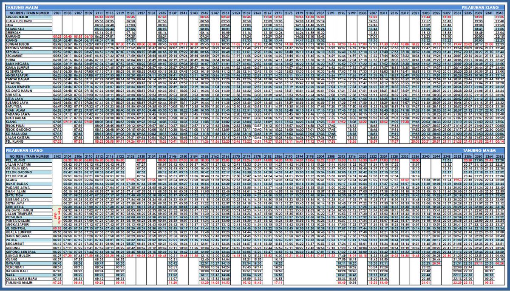This screenshot has height=291, width=510.
Task: Click 05:35 Pel. Klang departure of train 2104
Action: tap(68, 161)
